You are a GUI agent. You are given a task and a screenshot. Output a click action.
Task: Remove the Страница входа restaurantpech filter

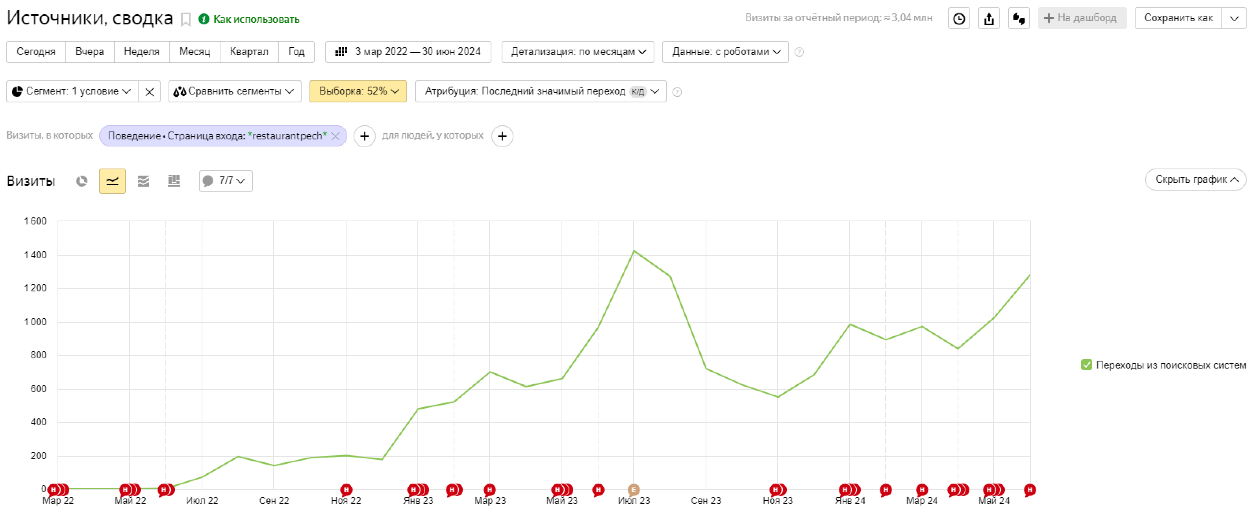coord(335,136)
